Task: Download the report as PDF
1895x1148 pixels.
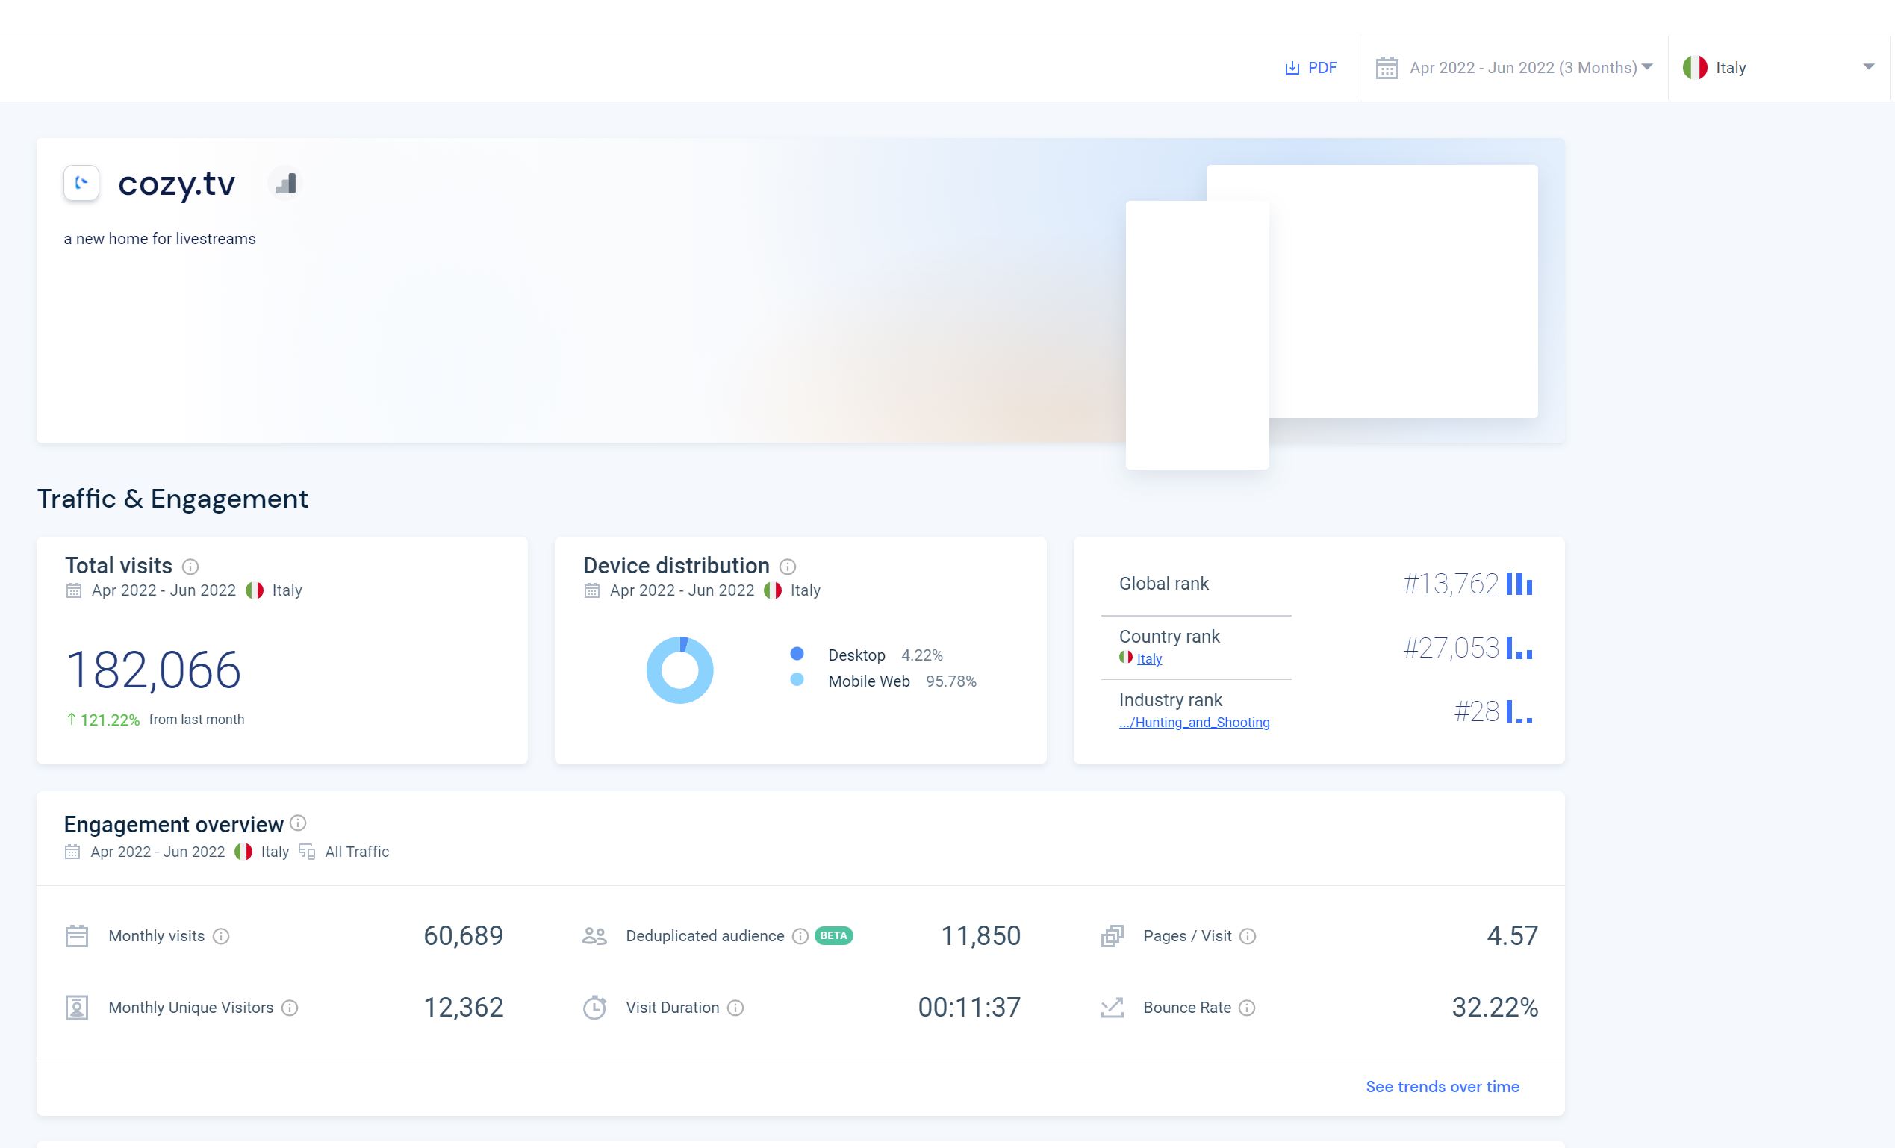Action: point(1310,68)
